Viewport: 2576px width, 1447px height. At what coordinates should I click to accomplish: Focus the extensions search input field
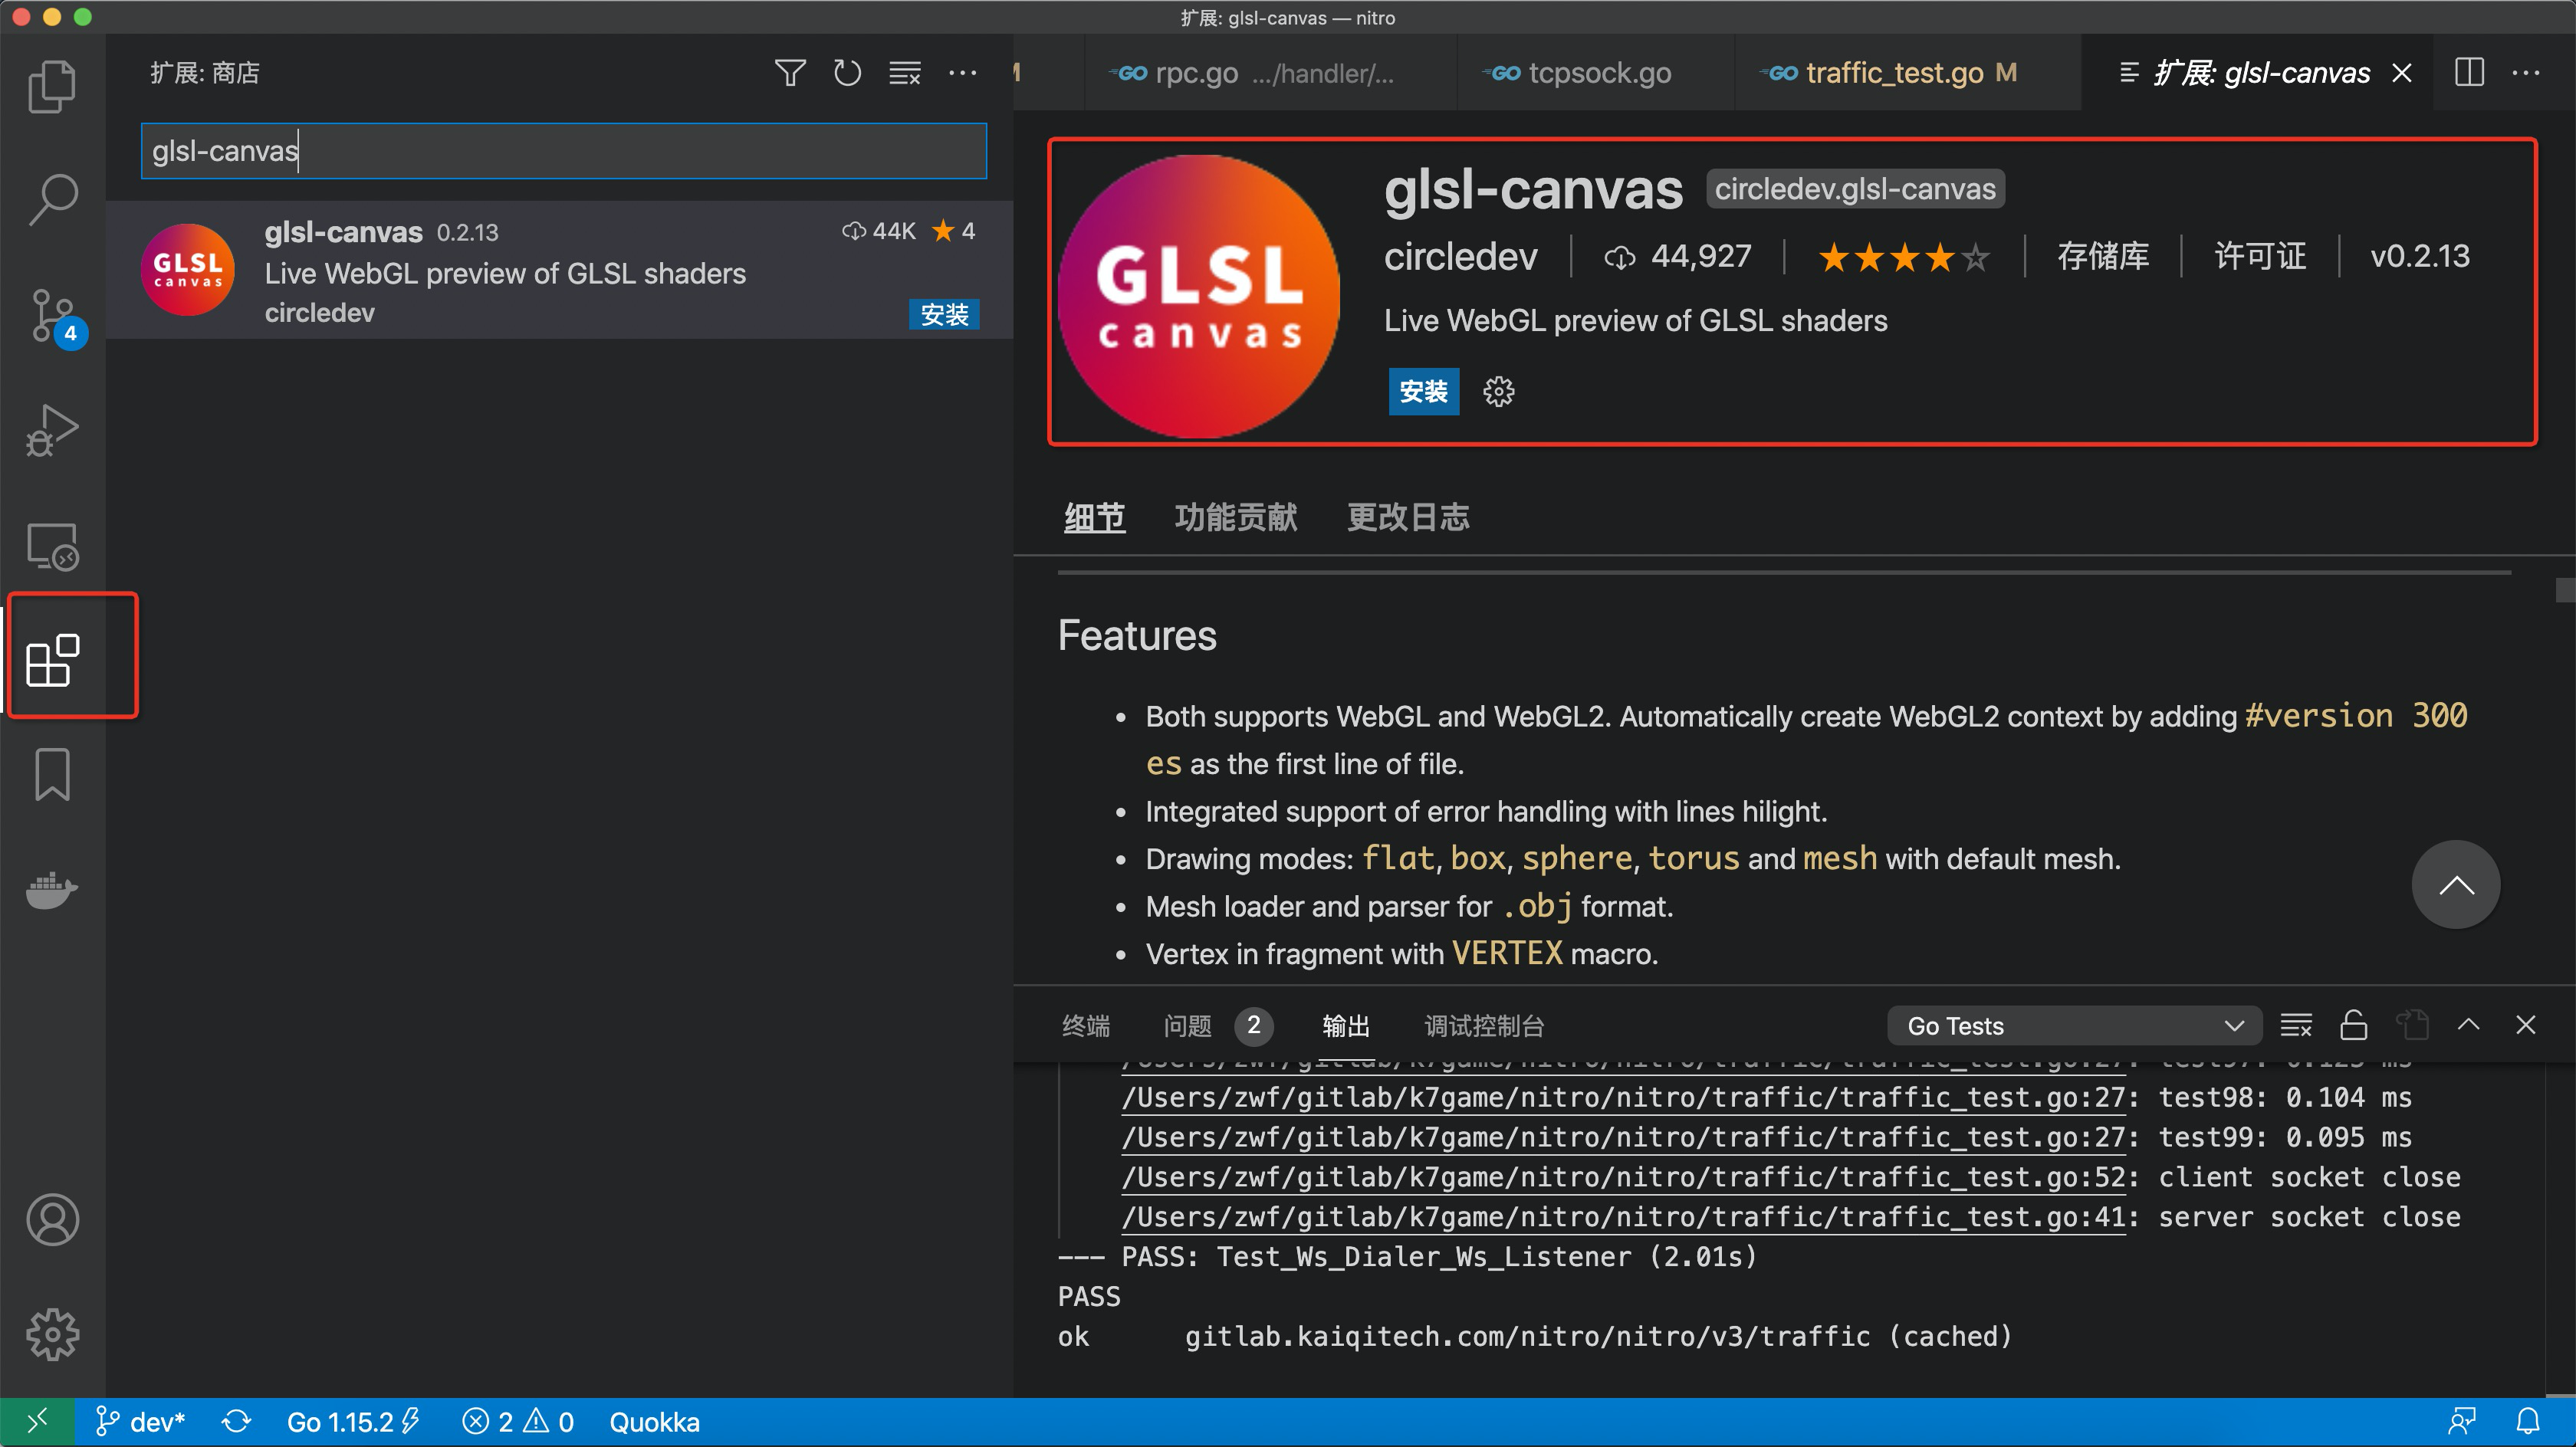click(564, 151)
